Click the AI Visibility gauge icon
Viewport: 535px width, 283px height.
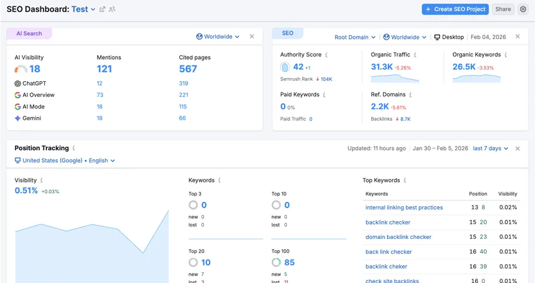21,69
